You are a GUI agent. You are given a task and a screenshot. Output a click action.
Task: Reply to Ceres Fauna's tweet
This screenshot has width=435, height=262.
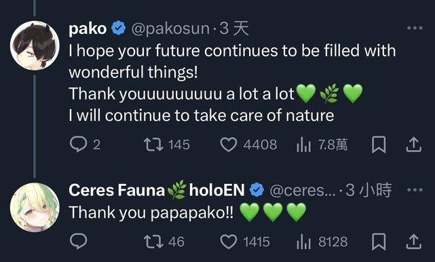[x=78, y=241]
